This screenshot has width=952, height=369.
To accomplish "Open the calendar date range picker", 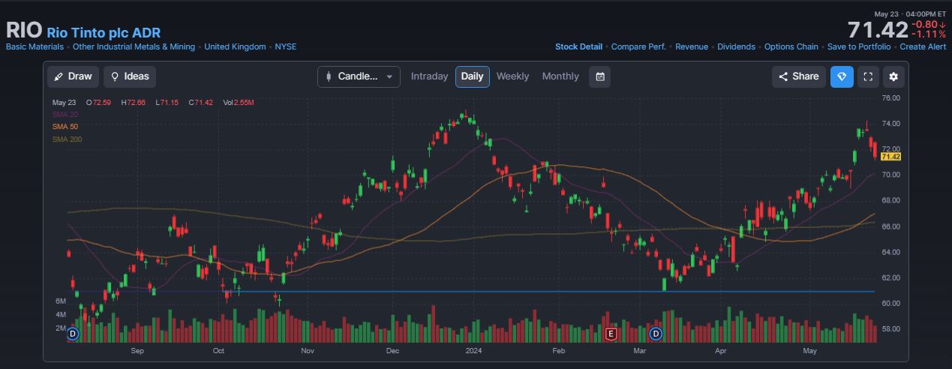I will [600, 76].
